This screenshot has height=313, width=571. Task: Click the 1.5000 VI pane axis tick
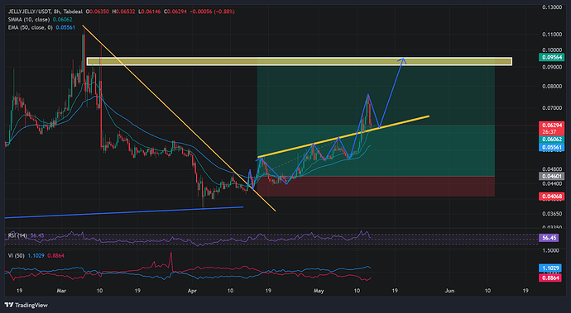tap(551, 250)
